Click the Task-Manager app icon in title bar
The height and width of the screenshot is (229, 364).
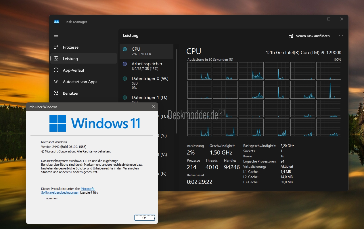point(57,22)
